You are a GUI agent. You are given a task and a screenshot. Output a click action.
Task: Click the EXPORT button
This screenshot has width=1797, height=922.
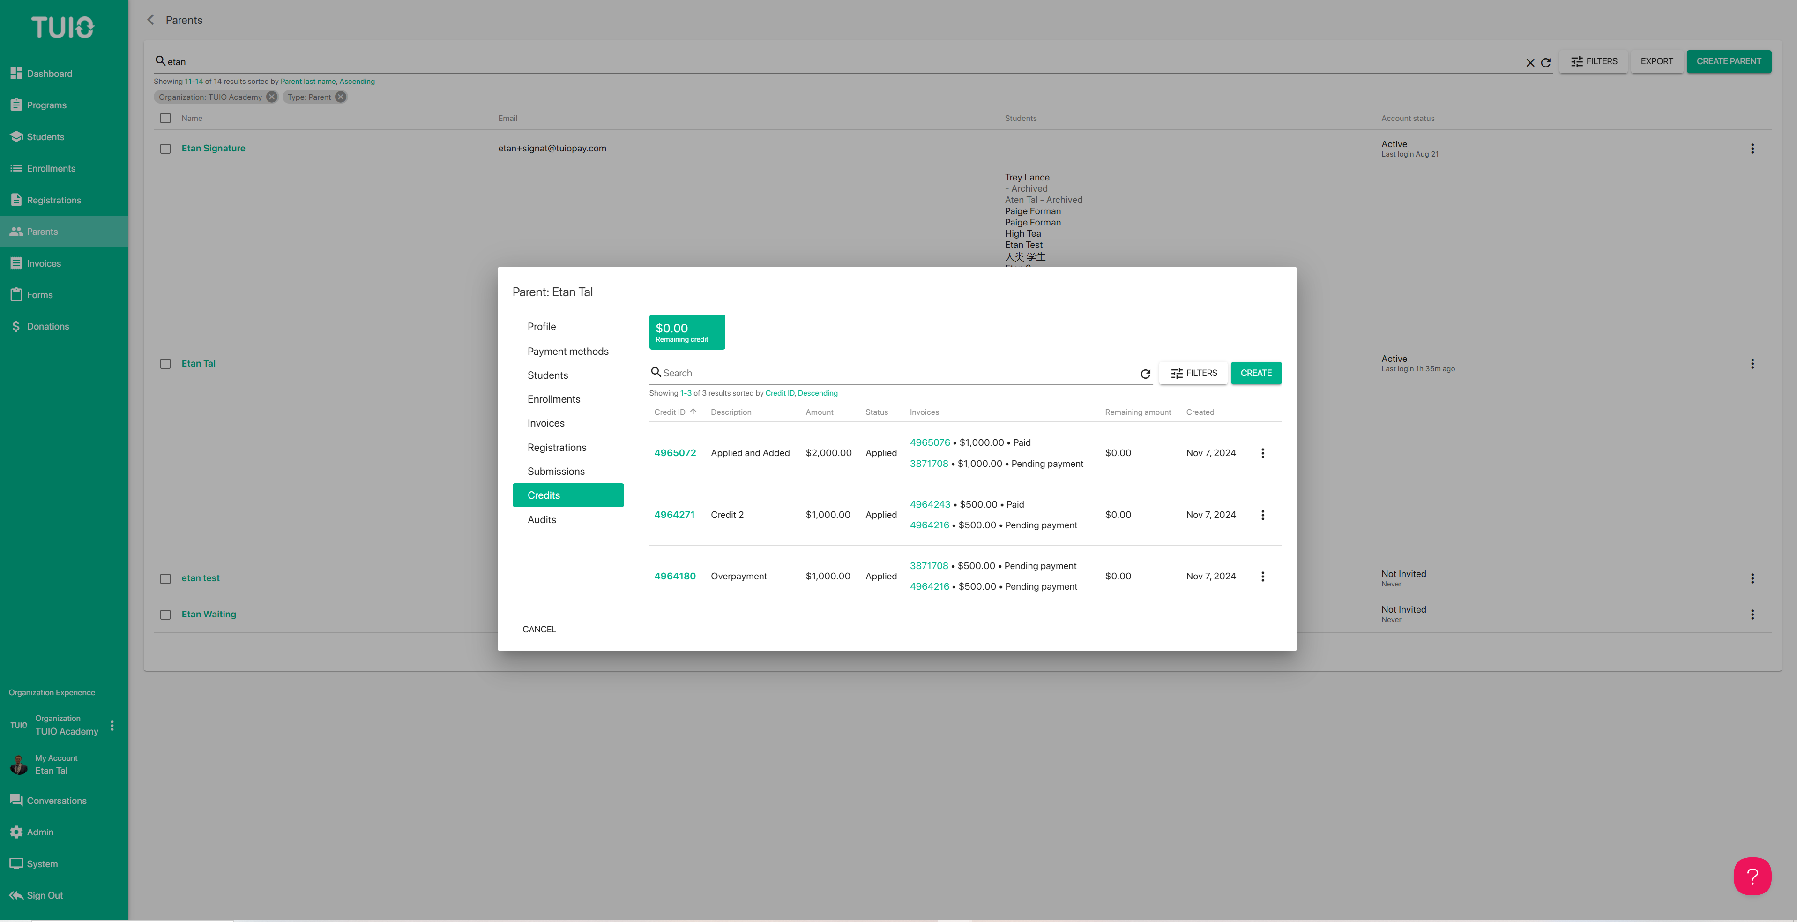click(x=1656, y=61)
